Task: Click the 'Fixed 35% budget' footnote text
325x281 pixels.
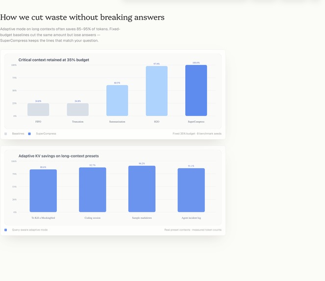Action: point(197,134)
